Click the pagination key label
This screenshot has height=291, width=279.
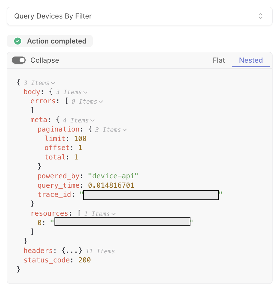point(59,129)
